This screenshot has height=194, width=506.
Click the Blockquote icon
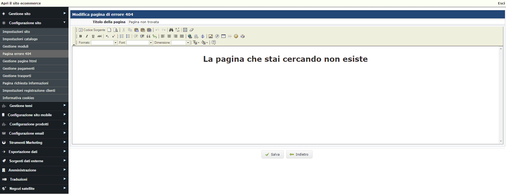[148, 36]
